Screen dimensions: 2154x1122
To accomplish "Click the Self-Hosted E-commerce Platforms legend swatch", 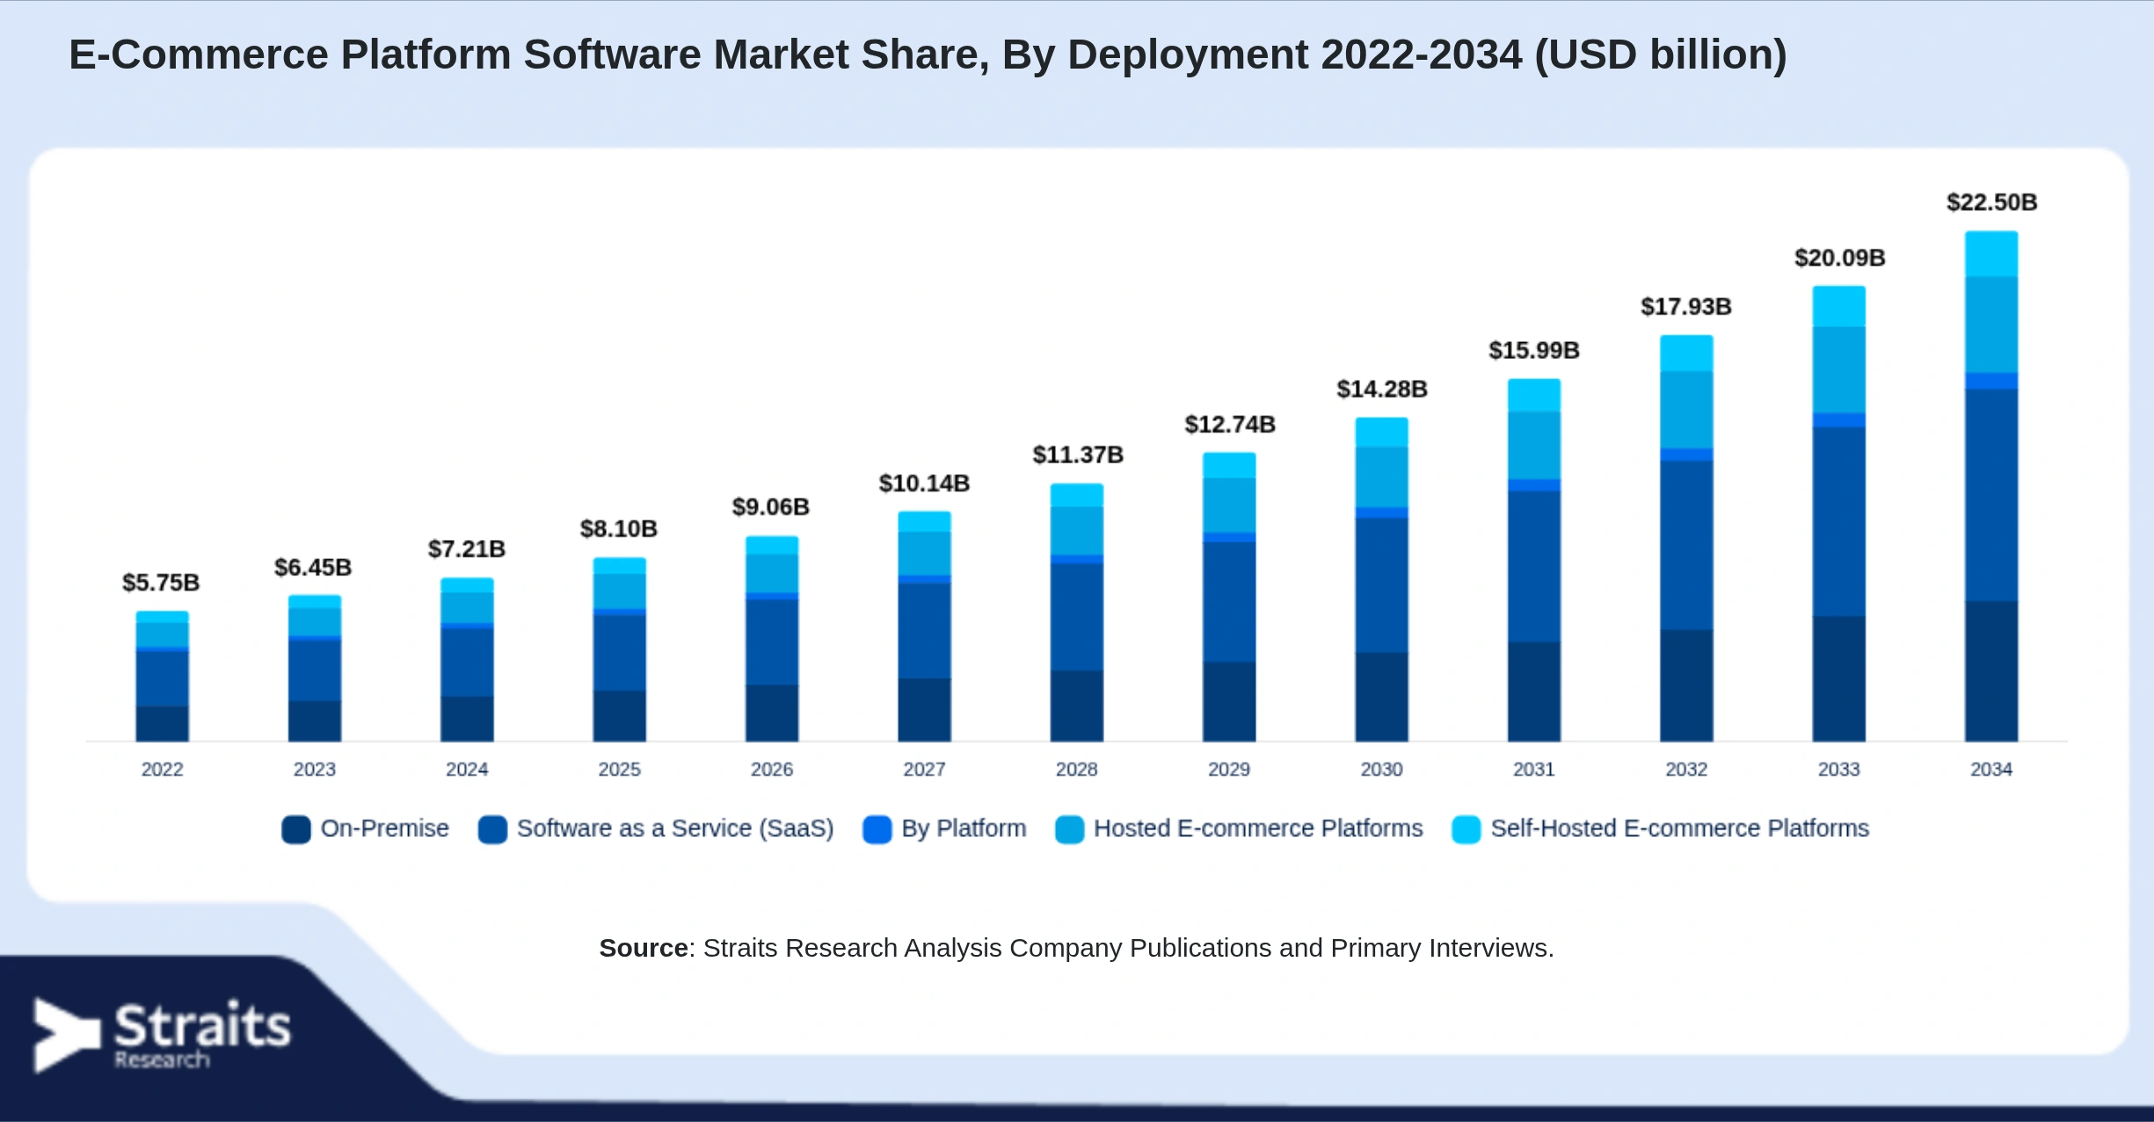I will click(1466, 829).
